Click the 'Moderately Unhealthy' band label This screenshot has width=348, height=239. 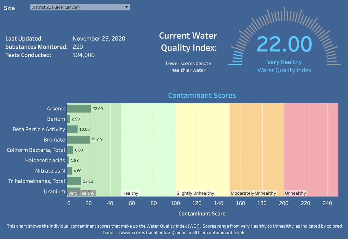(253, 193)
